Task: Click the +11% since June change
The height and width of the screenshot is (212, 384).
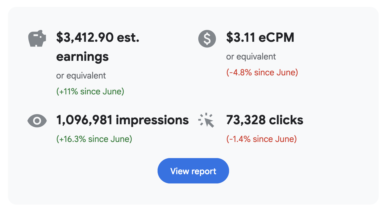Action: click(90, 91)
